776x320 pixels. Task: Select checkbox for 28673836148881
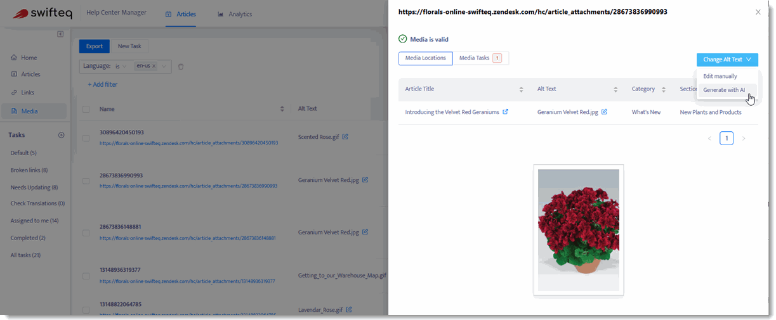tap(86, 232)
